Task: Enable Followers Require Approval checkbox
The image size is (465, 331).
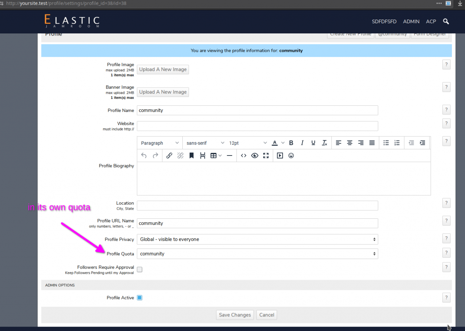Action: [x=139, y=270]
